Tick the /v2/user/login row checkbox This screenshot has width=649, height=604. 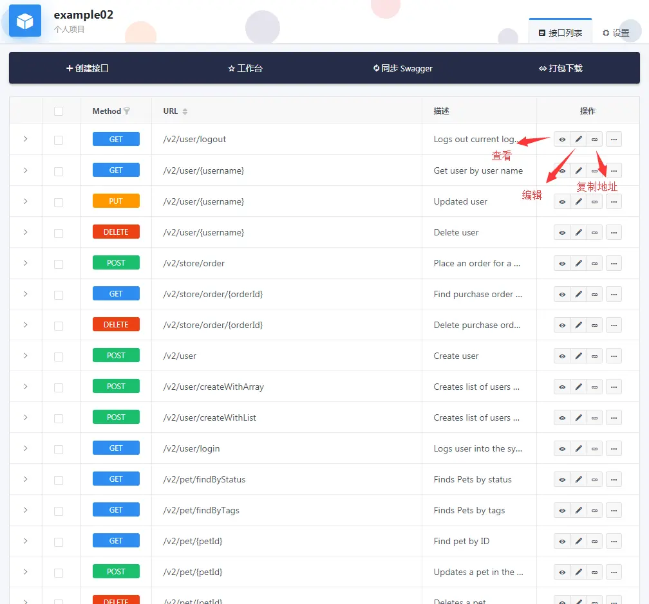pyautogui.click(x=59, y=449)
